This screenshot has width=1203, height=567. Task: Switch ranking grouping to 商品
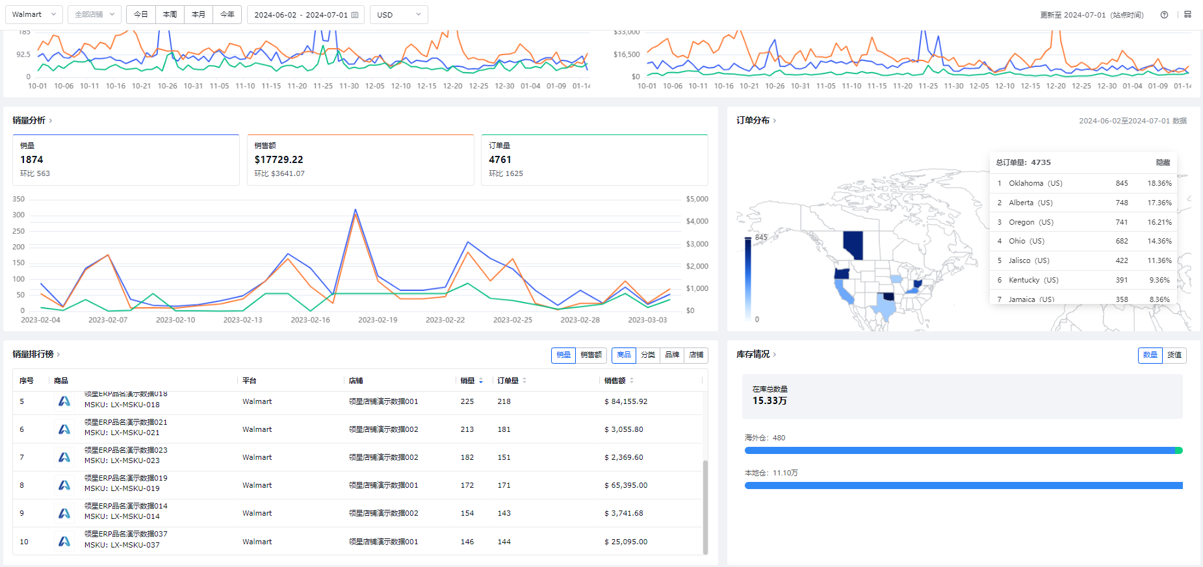(624, 355)
